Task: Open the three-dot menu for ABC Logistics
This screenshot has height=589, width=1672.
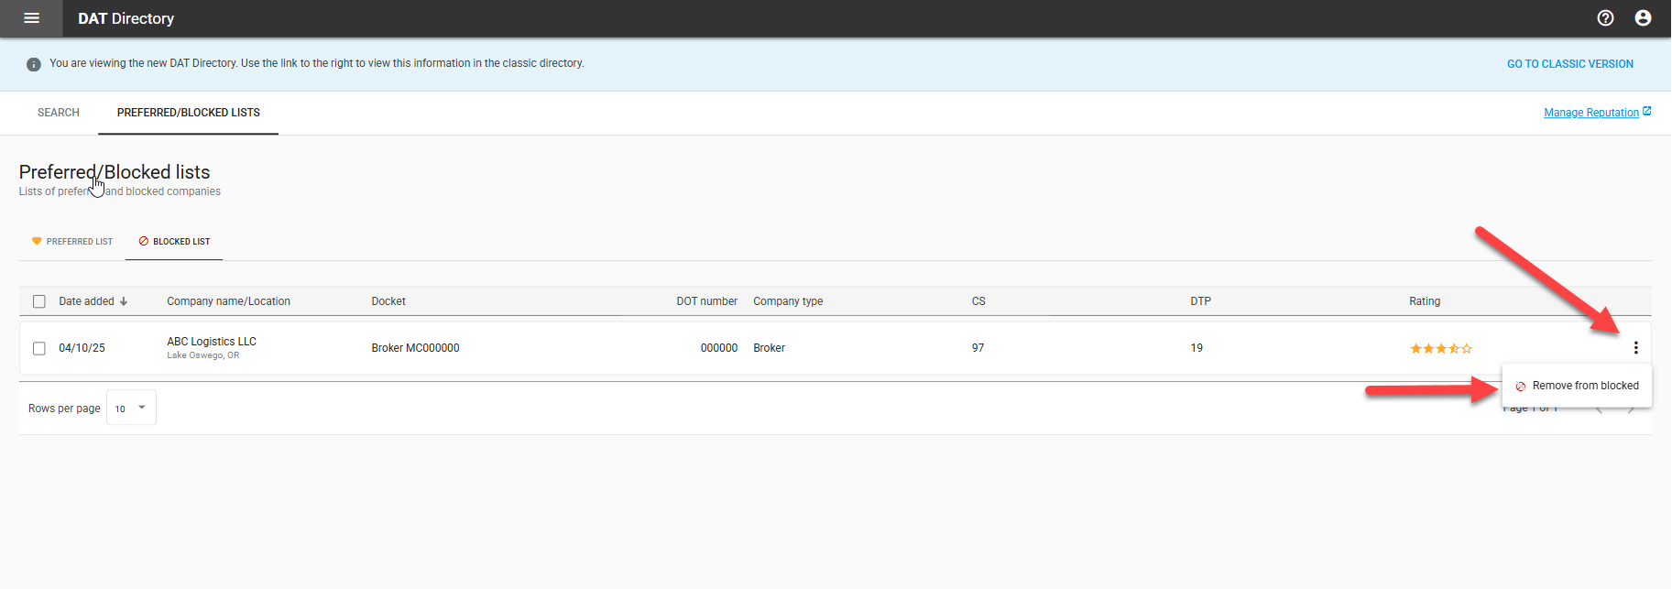Action: [x=1635, y=348]
